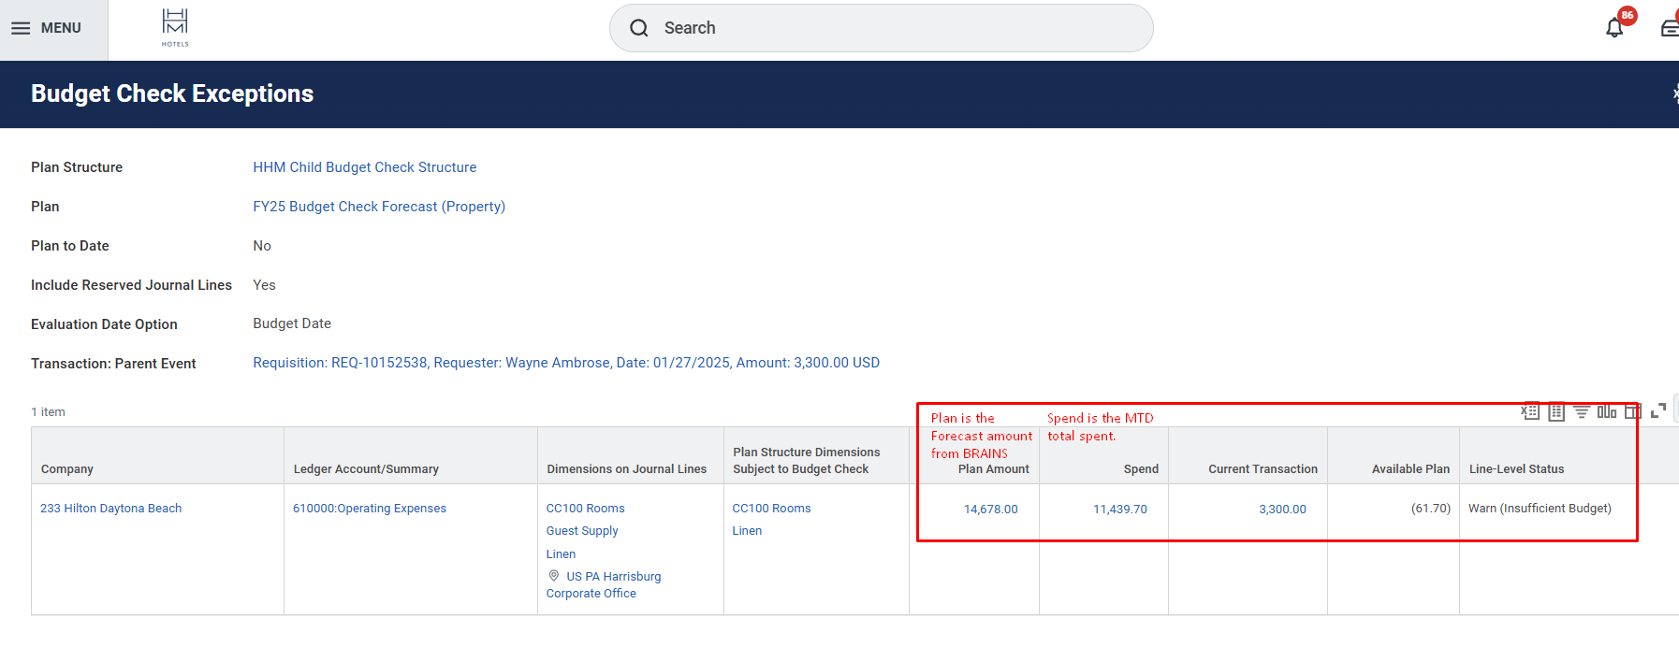Click Linen in Dimensions on Journal Lines
This screenshot has height=661, width=1679.
[x=562, y=554]
